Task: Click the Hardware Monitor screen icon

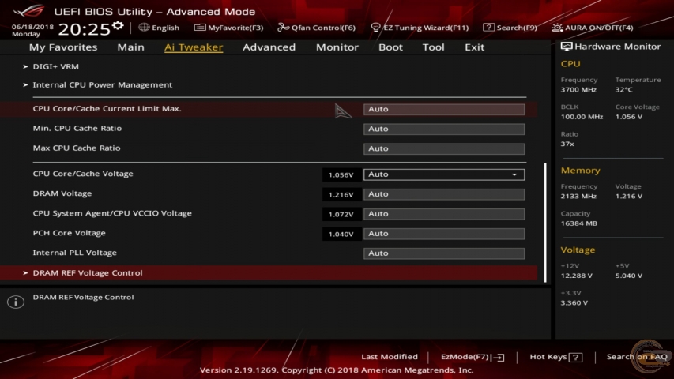Action: 566,47
